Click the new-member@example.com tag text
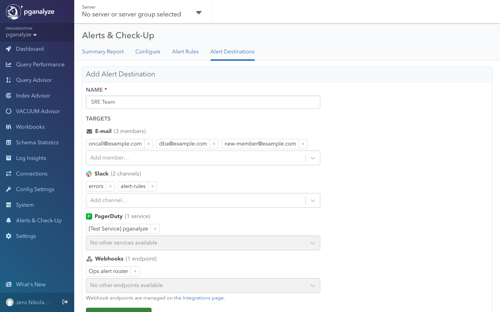The image size is (500, 312). pyautogui.click(x=260, y=144)
